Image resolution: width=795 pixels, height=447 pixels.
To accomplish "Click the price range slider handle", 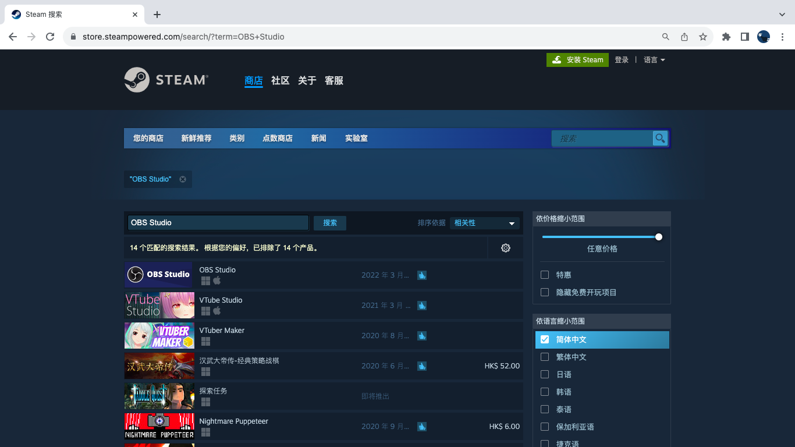I will tap(659, 237).
